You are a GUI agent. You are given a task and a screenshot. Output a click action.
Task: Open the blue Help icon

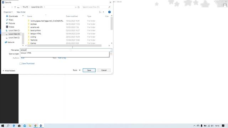[x=109, y=12]
